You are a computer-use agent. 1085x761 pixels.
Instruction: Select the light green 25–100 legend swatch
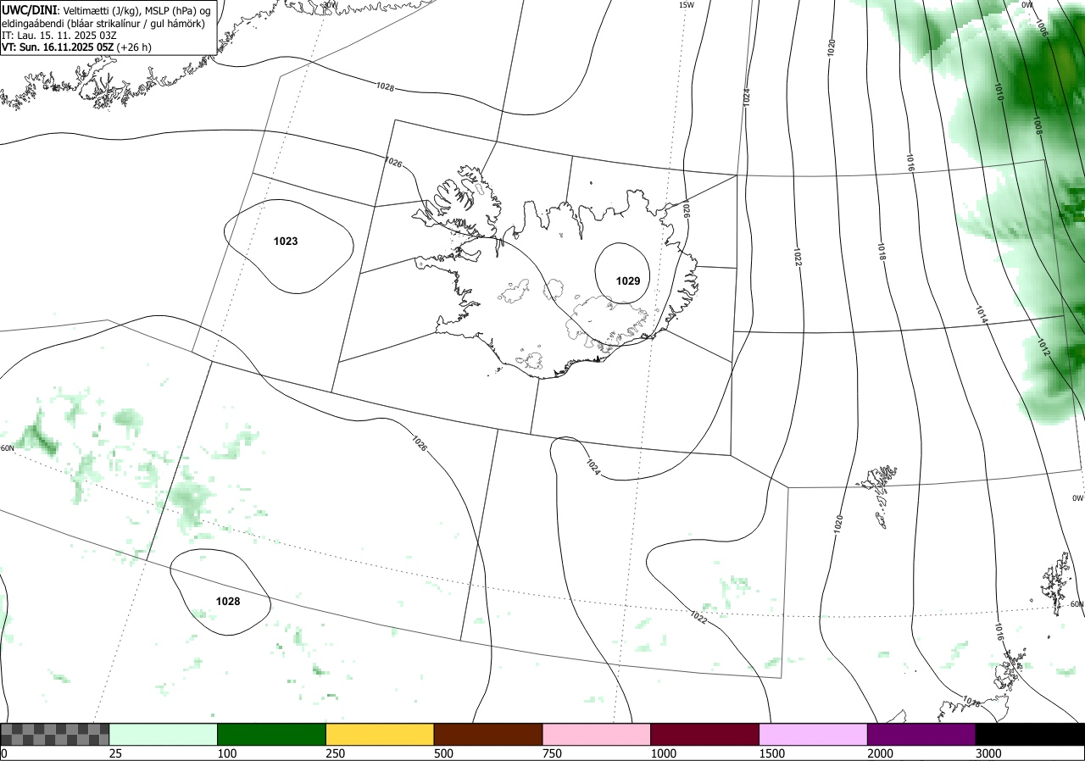164,734
